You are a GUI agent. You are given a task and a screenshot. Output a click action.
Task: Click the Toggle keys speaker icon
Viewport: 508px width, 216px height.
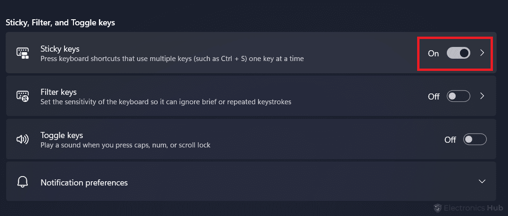coord(23,139)
